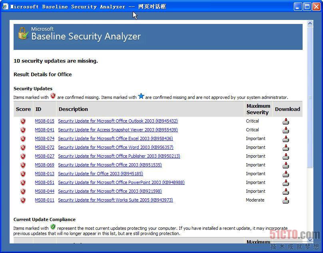The height and width of the screenshot is (253, 323).
Task: Open the MS08-072 bulletin ID link
Action: [x=44, y=148]
